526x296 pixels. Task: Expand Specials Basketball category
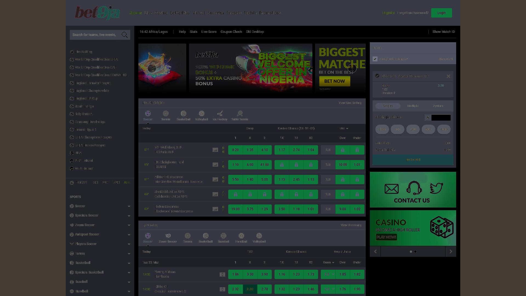[100, 272]
